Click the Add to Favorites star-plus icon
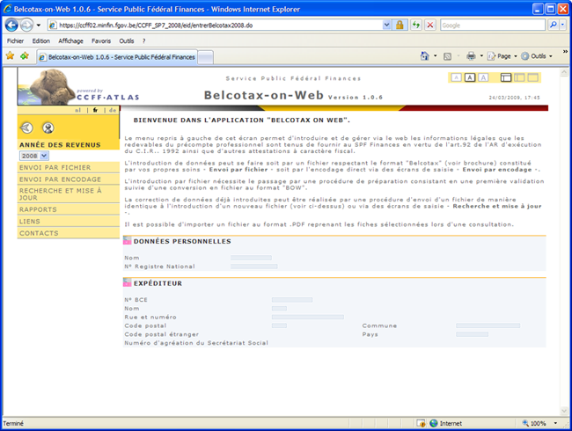The image size is (572, 431). pos(25,55)
